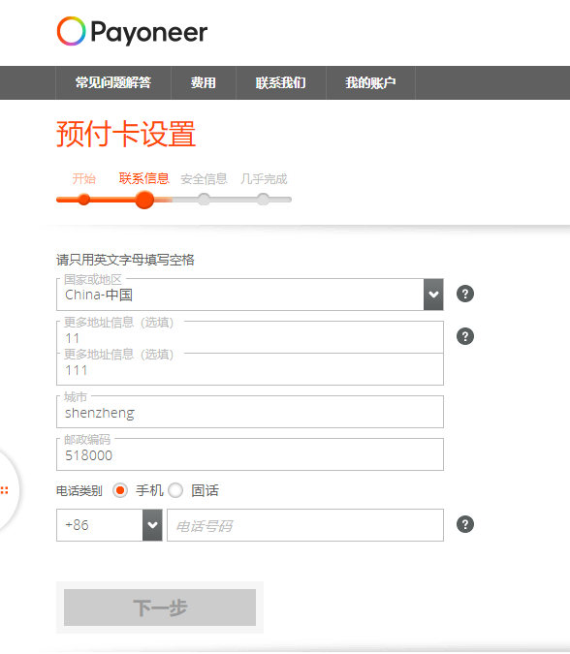Expand the 国家或地区 country dropdown arrow
Screen dimensions: 570x654
(433, 295)
